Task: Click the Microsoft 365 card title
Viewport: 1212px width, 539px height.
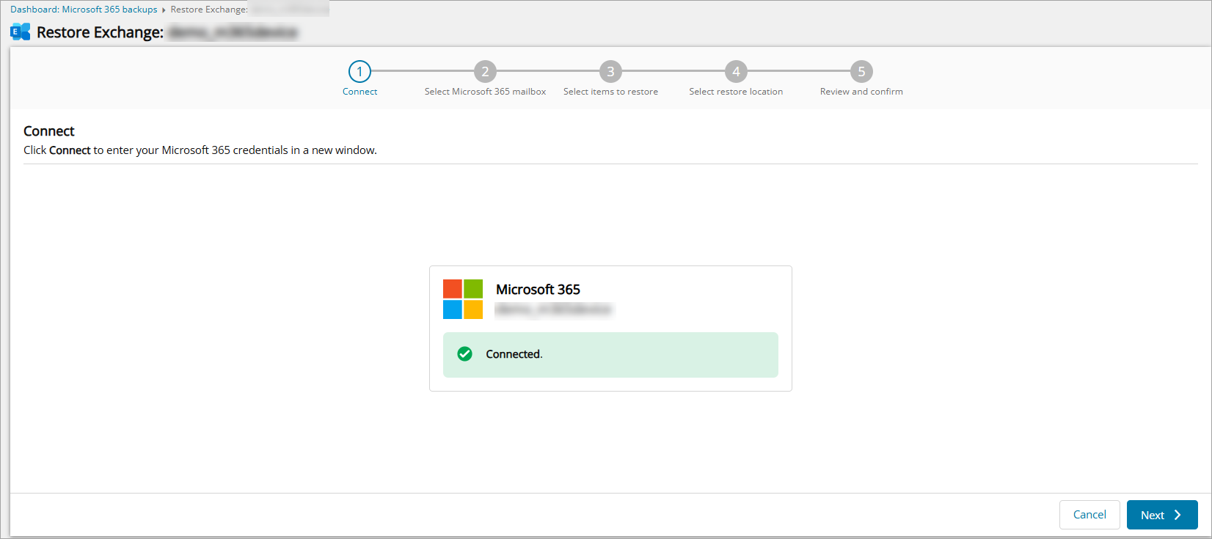Action: 538,290
